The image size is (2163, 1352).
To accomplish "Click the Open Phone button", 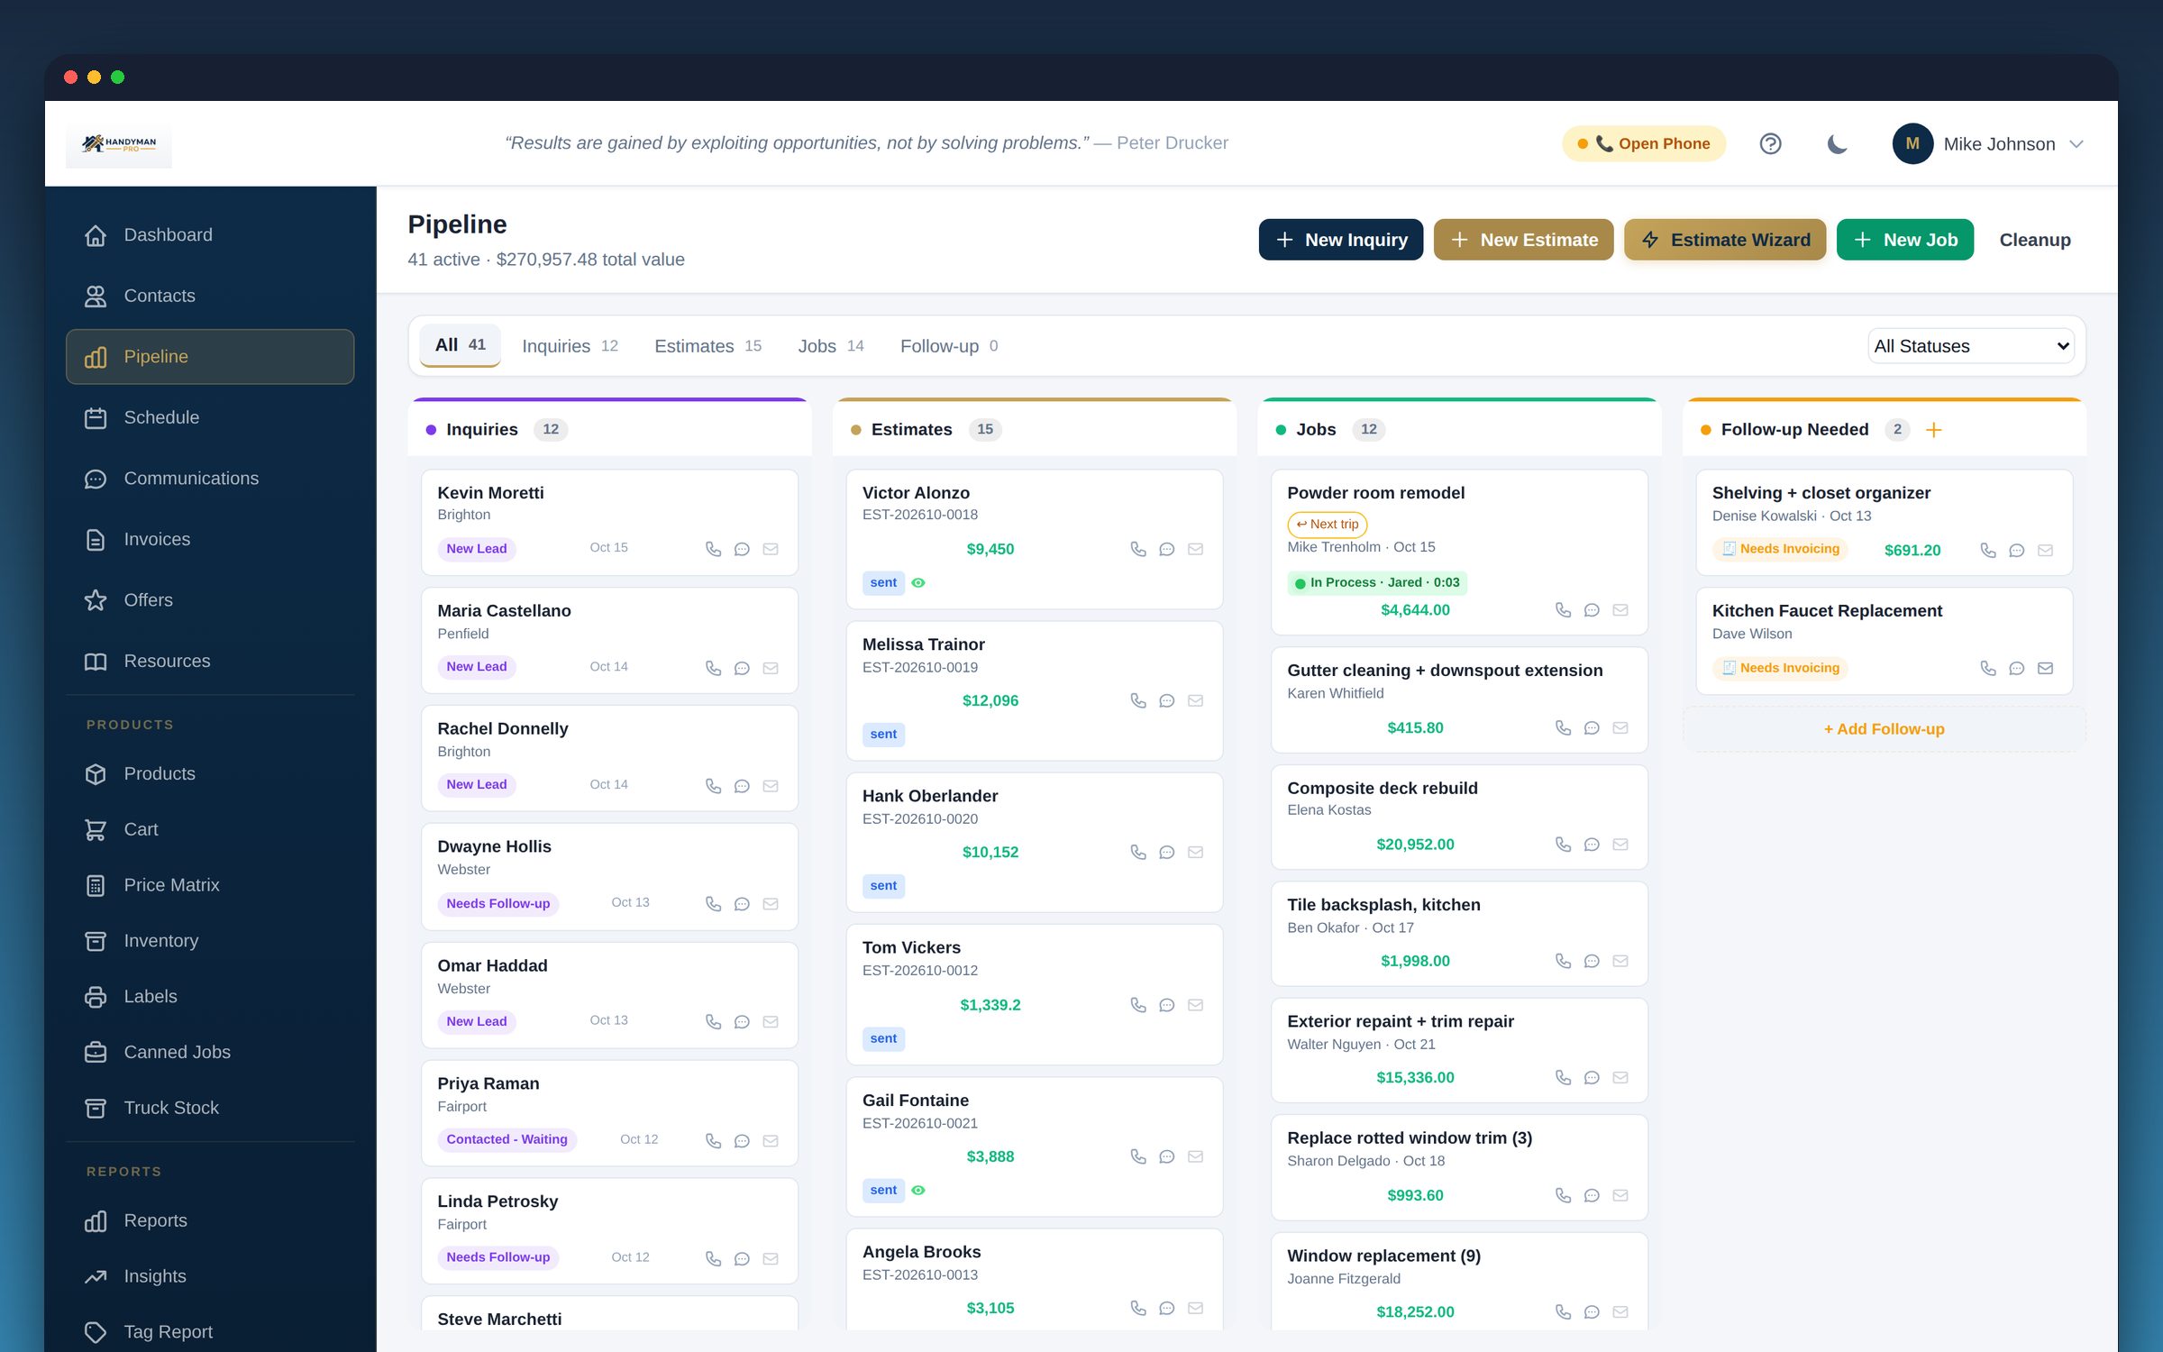I will tap(1643, 144).
